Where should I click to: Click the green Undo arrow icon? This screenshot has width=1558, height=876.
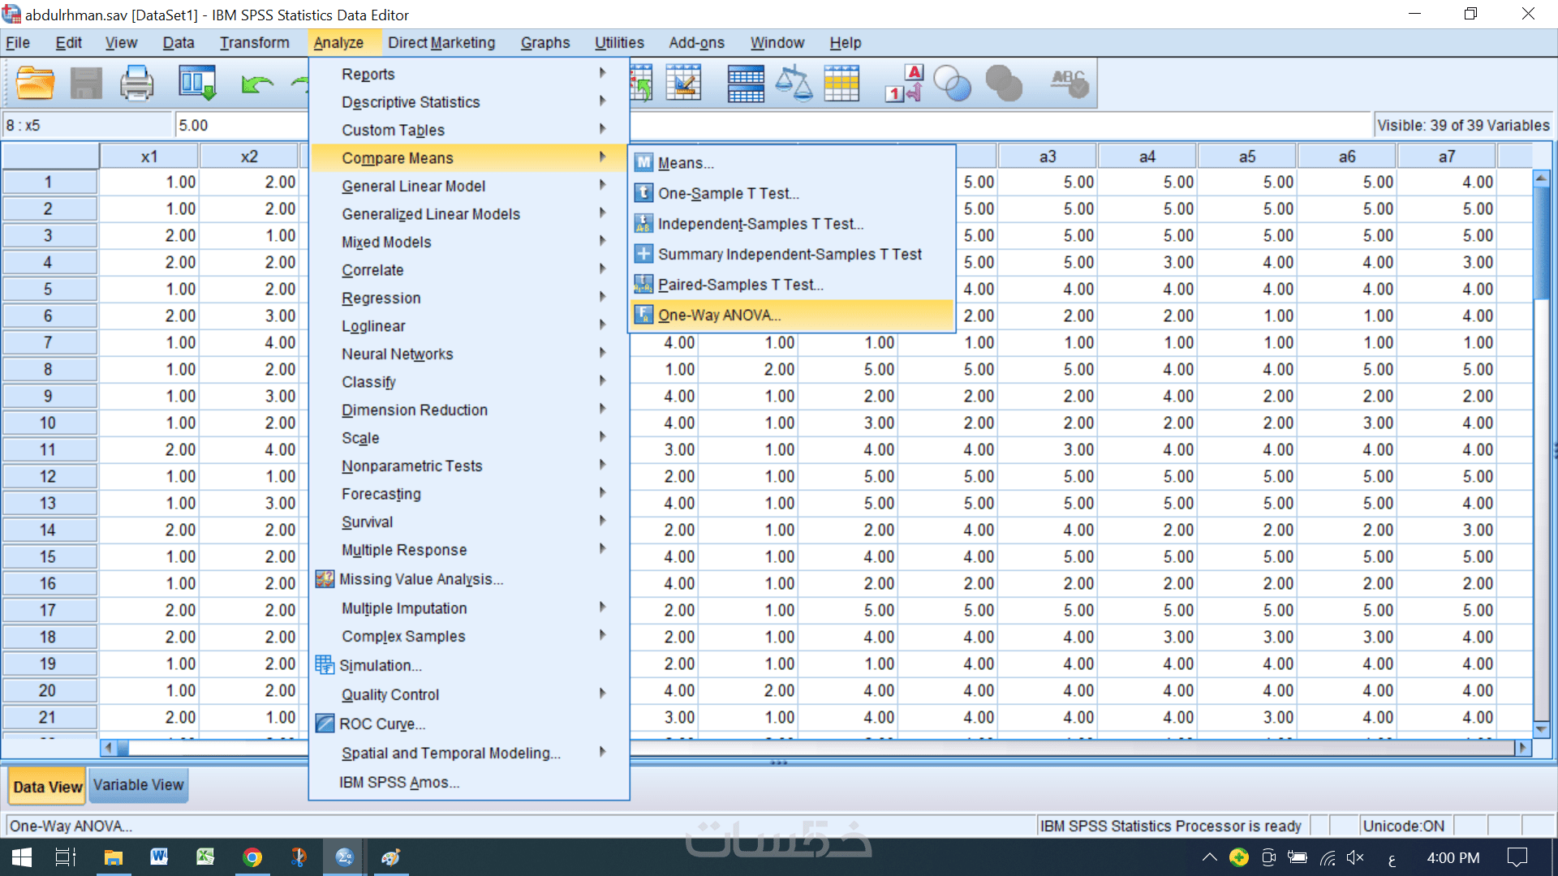tap(257, 84)
